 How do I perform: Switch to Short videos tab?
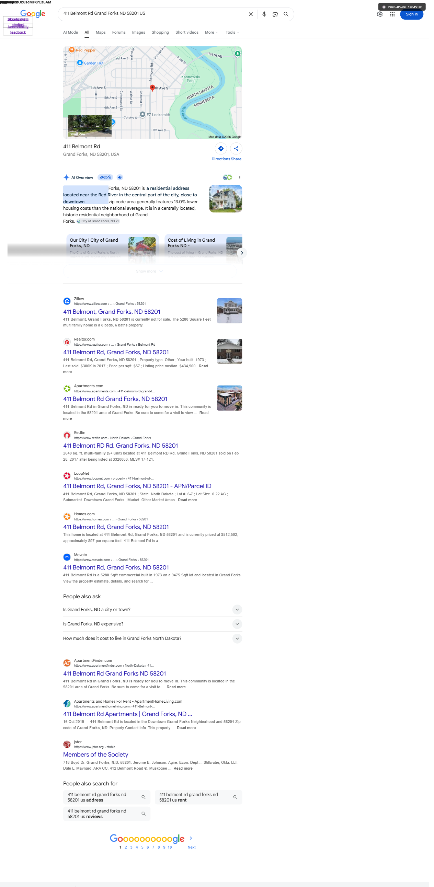point(187,32)
